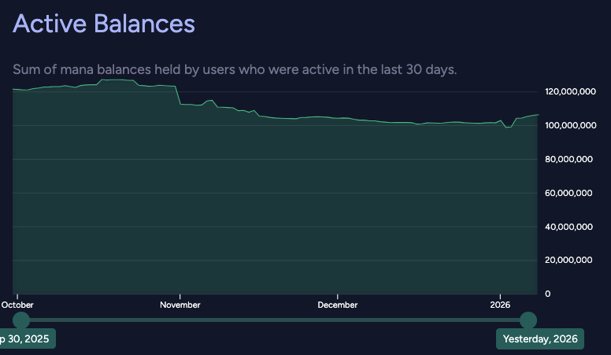Image resolution: width=611 pixels, height=355 pixels.
Task: Select the Sep 30, 2025 start date label
Action: tap(26, 339)
